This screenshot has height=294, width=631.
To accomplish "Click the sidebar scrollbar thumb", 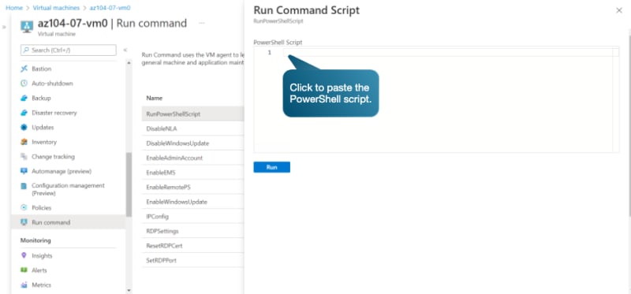I will pos(129,184).
